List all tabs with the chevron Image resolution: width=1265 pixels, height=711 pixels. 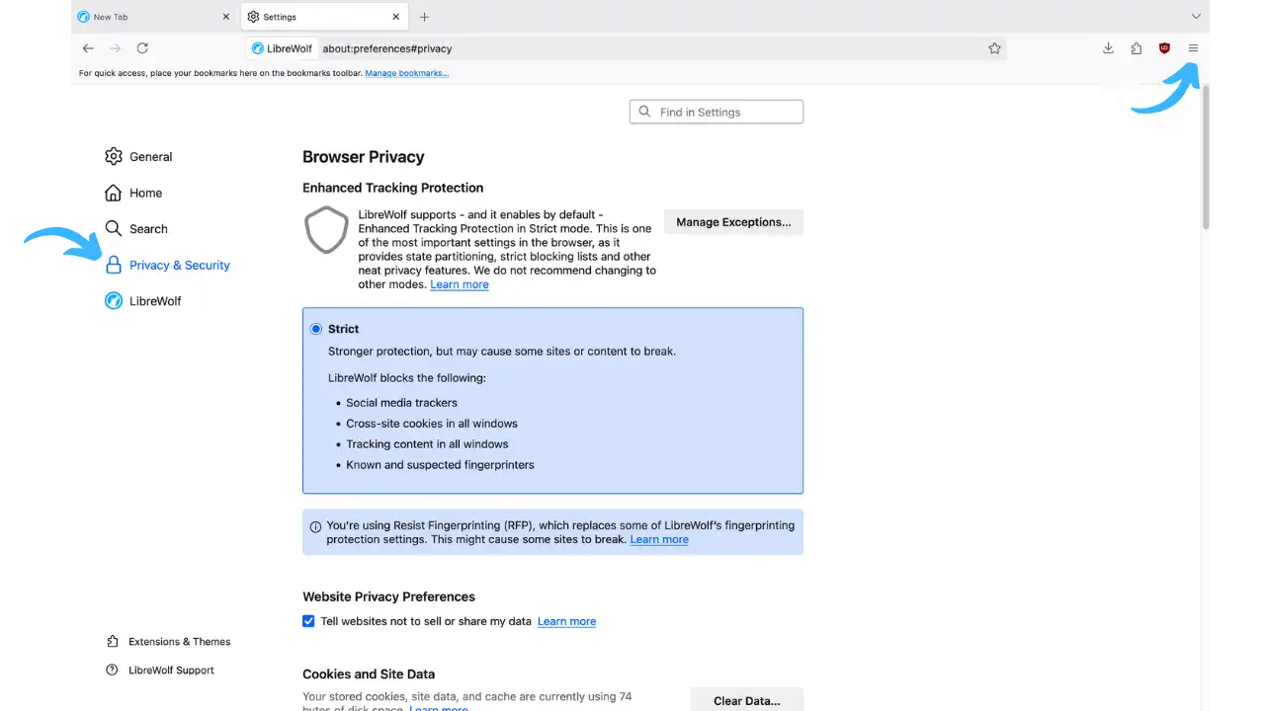[x=1196, y=17]
